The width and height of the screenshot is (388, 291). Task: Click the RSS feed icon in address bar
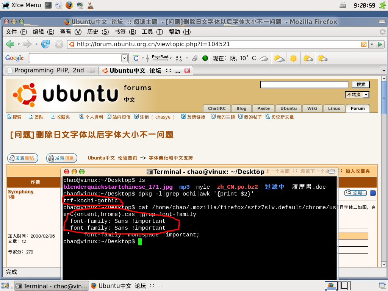pos(363,44)
